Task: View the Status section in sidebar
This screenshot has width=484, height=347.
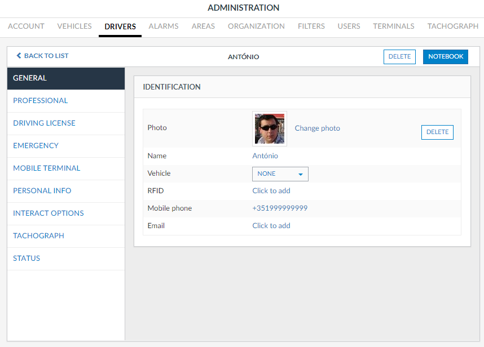Action: (x=27, y=259)
